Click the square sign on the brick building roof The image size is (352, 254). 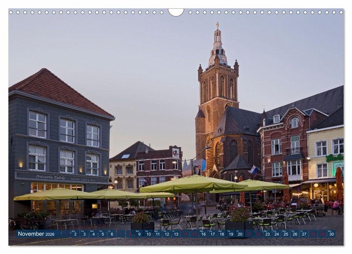pyautogui.click(x=176, y=154)
